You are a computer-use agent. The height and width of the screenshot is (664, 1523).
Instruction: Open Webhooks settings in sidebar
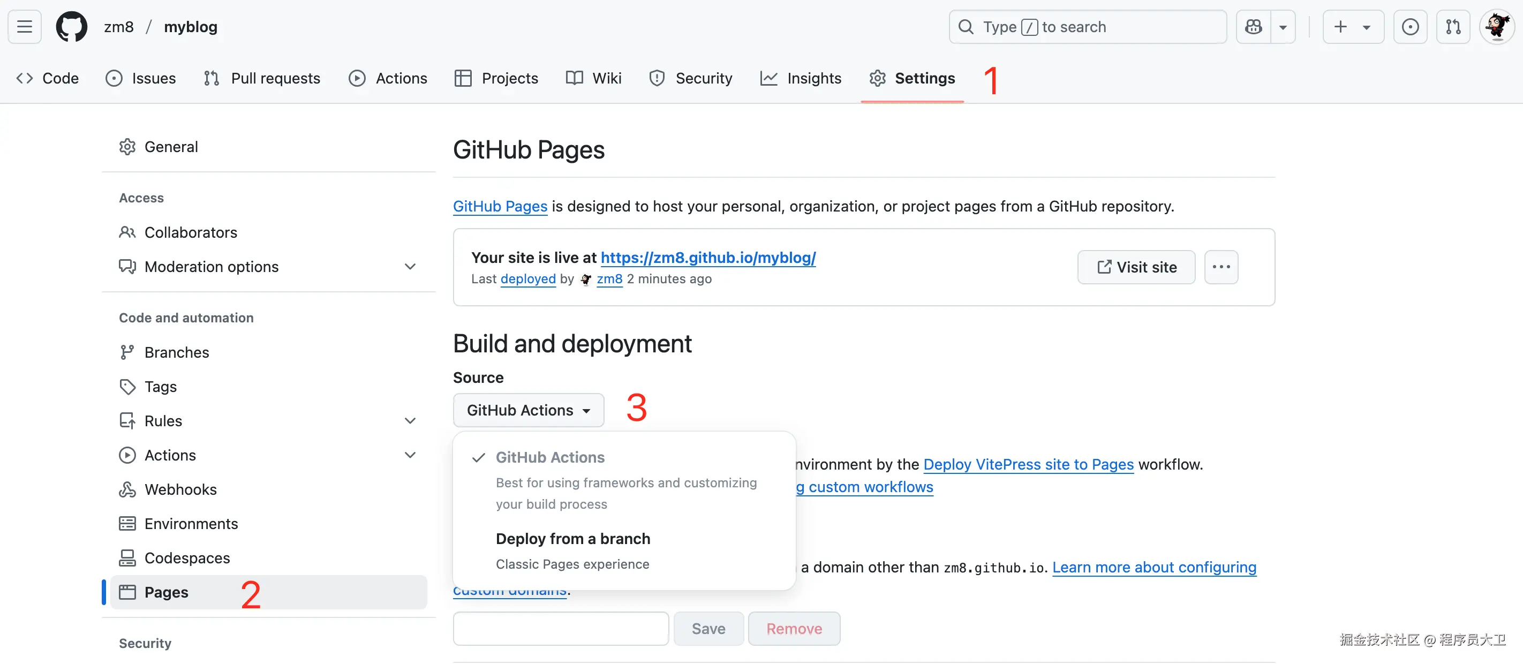pos(180,489)
